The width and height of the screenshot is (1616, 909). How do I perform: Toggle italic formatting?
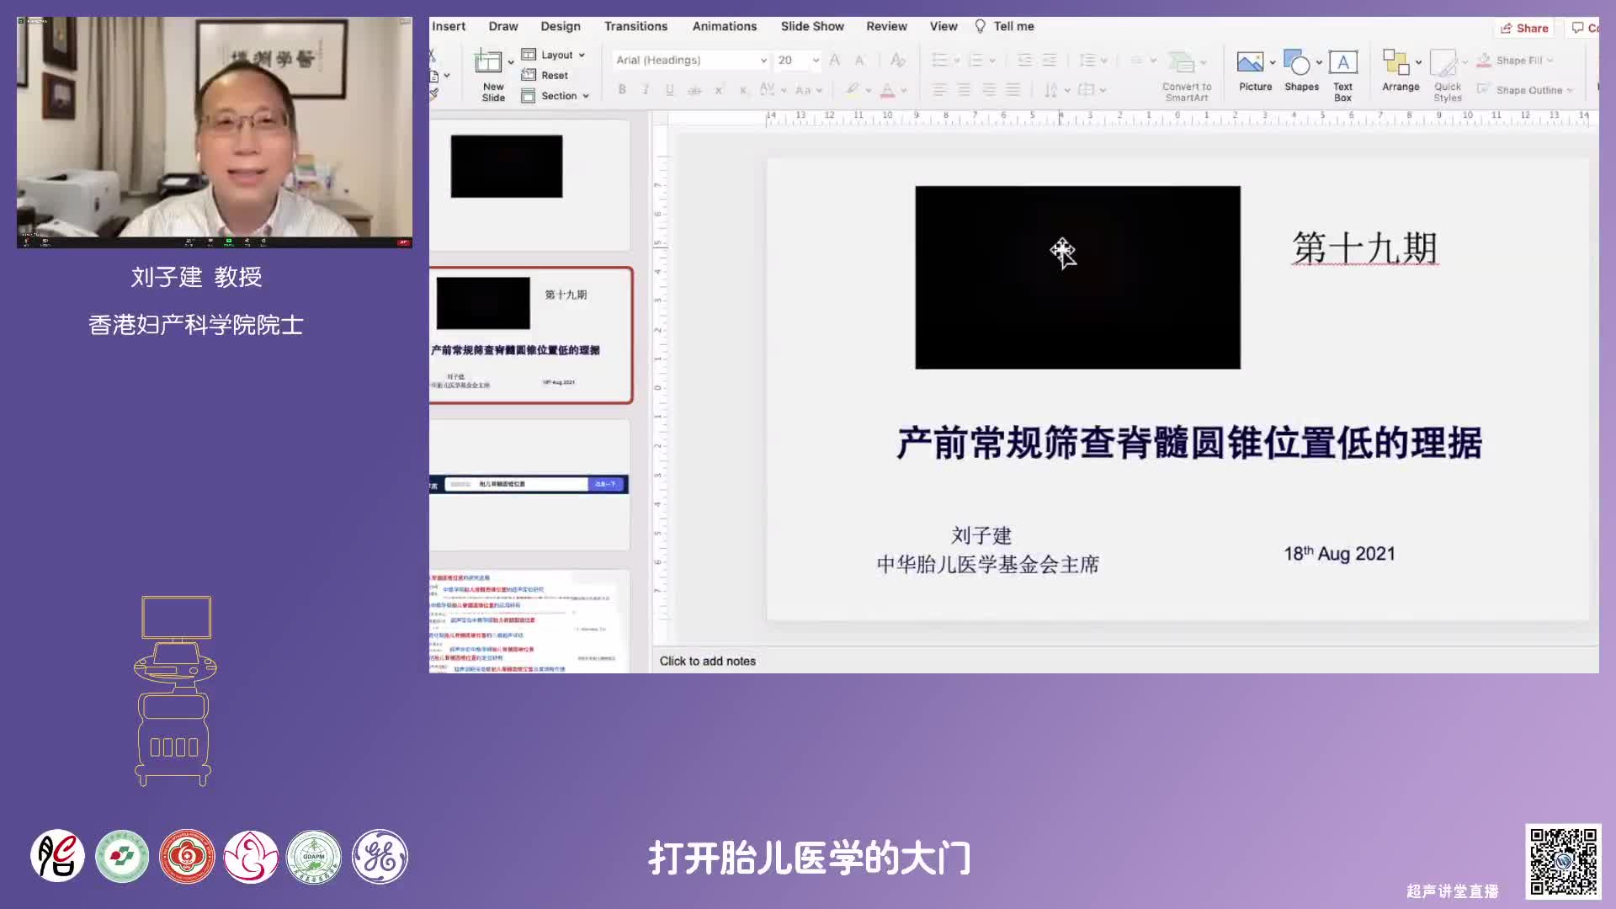click(x=646, y=89)
